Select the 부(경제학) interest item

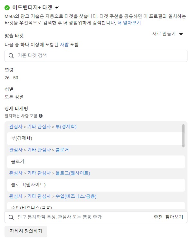96,139
